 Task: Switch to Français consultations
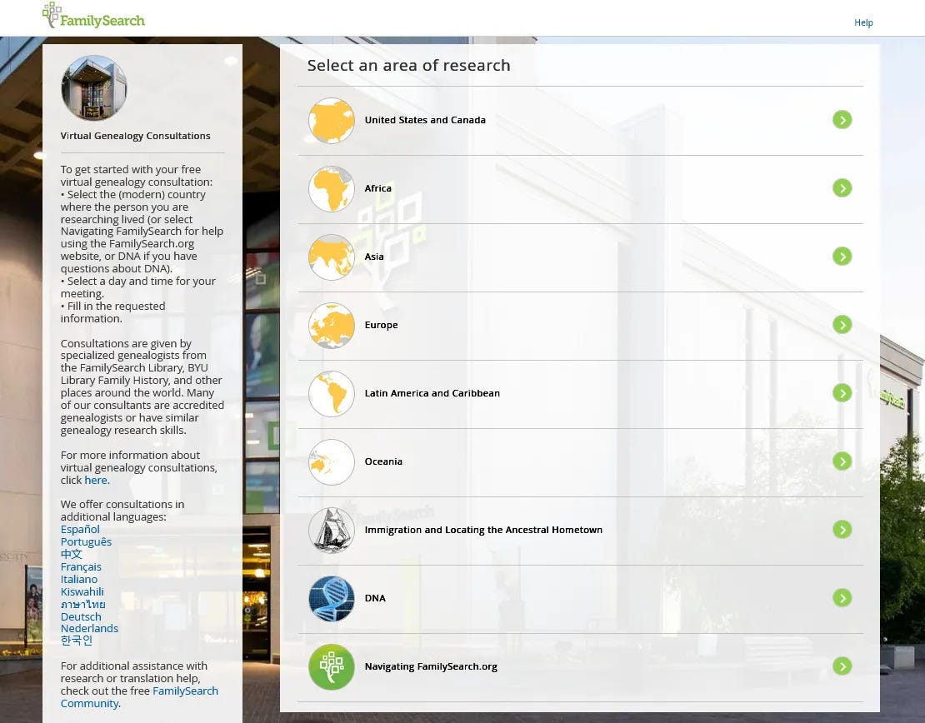pyautogui.click(x=81, y=566)
